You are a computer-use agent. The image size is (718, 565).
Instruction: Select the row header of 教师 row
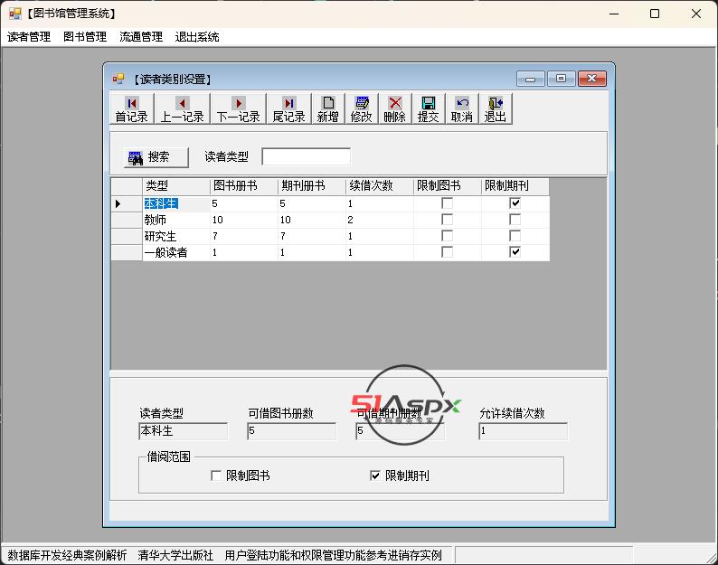click(x=127, y=221)
